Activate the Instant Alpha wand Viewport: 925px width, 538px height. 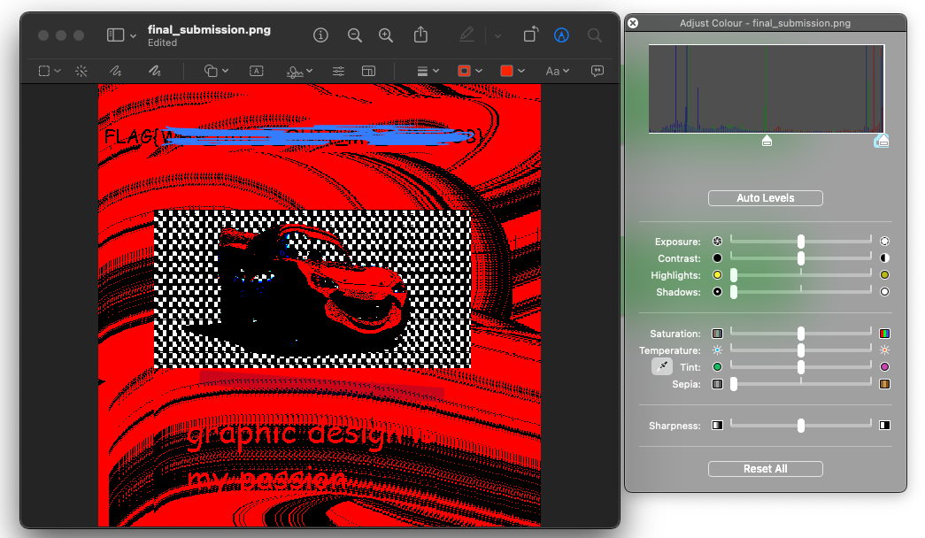(x=81, y=71)
